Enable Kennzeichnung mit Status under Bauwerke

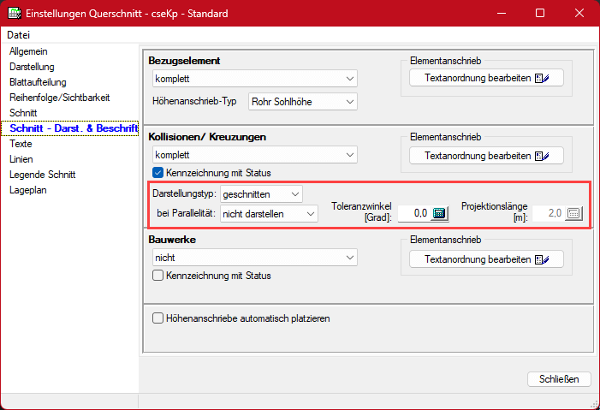(157, 276)
